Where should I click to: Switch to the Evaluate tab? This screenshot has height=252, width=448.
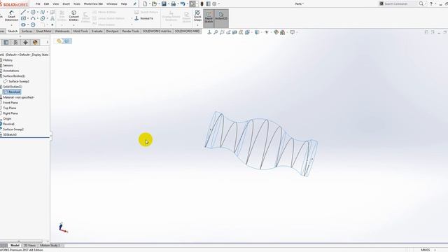pyautogui.click(x=97, y=31)
